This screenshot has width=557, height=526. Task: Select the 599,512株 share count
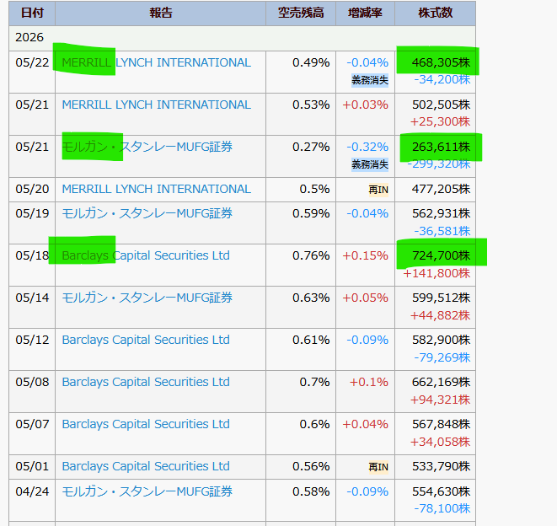441,298
